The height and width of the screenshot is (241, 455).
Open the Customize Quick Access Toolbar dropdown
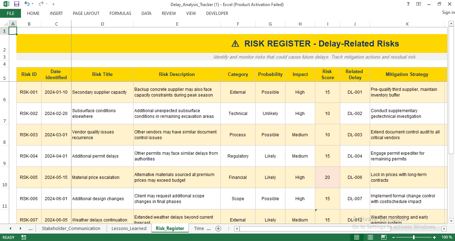(x=53, y=4)
